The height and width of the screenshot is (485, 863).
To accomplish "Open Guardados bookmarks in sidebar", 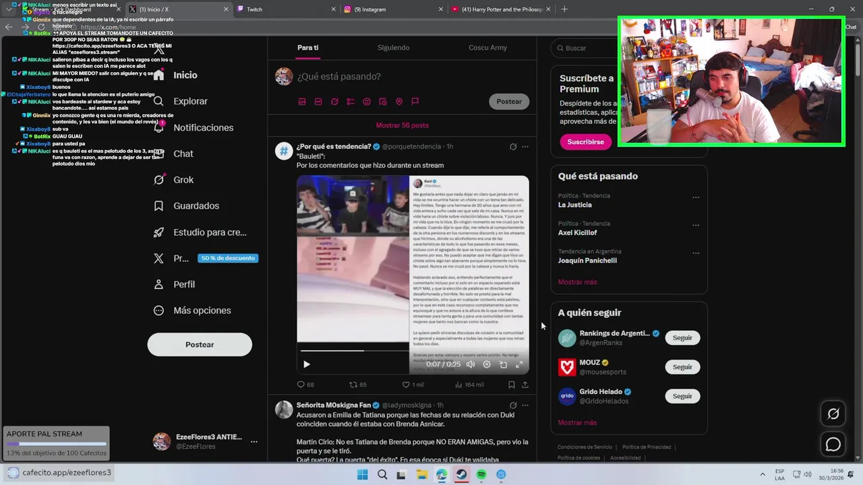I will pos(187,205).
